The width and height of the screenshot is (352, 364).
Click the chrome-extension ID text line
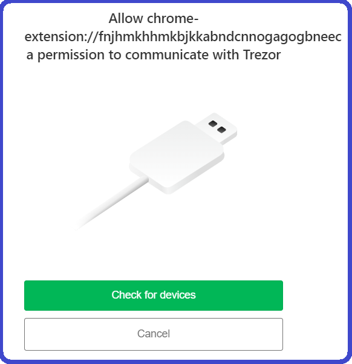tap(183, 37)
